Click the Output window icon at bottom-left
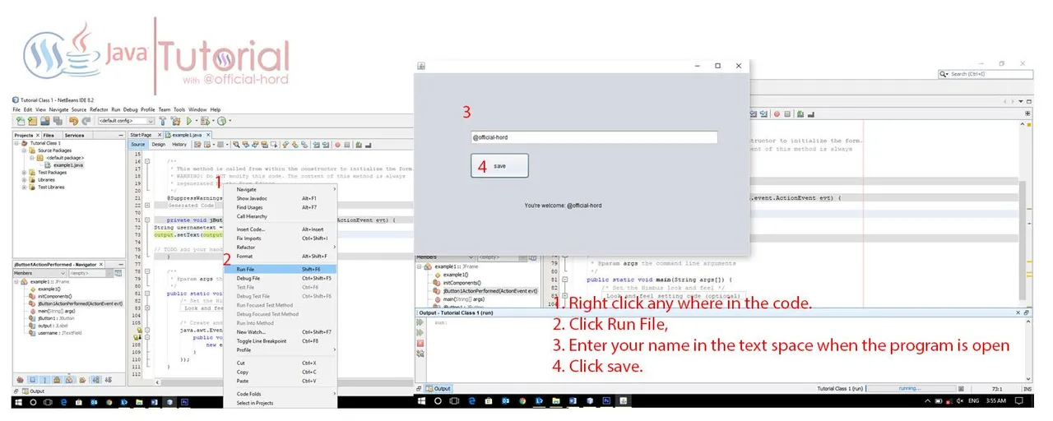 tap(26, 391)
